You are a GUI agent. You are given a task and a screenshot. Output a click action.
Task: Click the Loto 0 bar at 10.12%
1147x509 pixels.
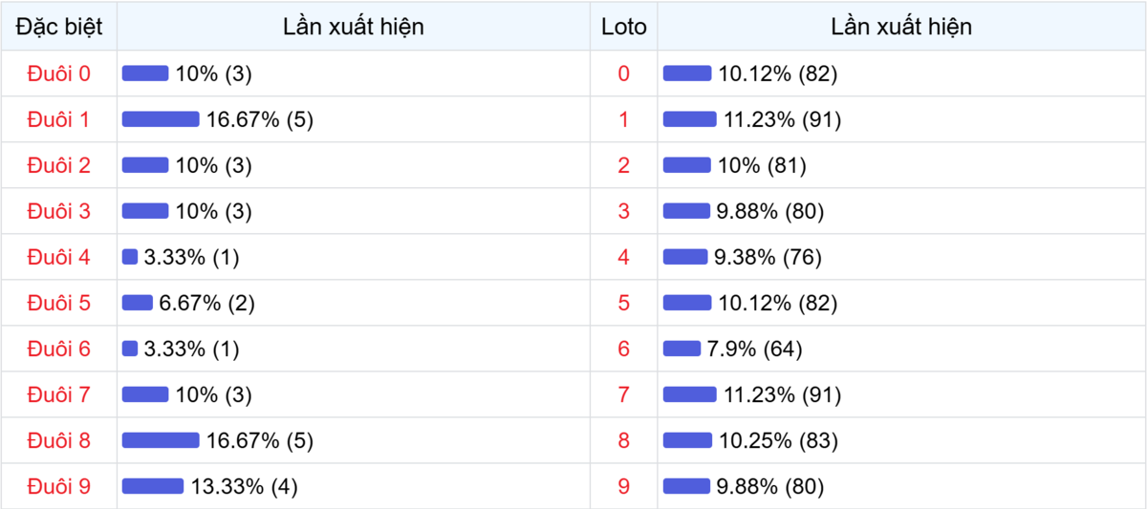[687, 74]
